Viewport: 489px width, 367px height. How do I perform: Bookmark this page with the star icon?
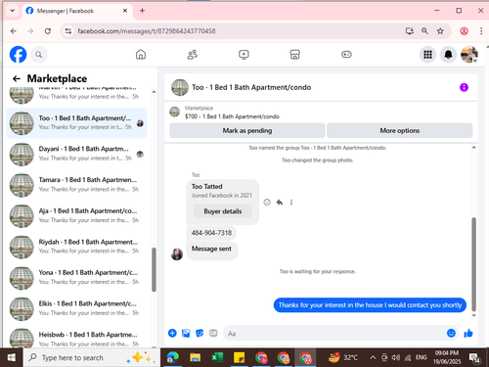tap(440, 31)
